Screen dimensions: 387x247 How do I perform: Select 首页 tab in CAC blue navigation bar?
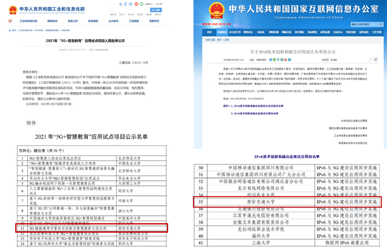tap(209, 32)
